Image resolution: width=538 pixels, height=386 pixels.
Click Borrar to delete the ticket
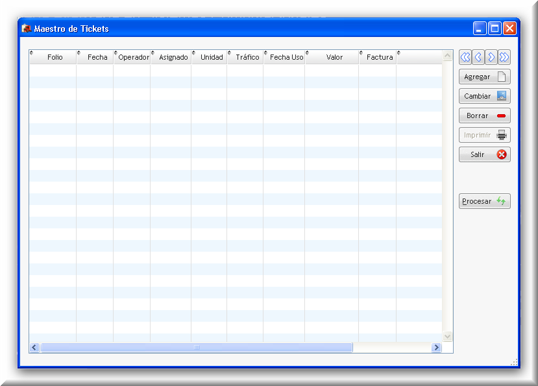(485, 115)
